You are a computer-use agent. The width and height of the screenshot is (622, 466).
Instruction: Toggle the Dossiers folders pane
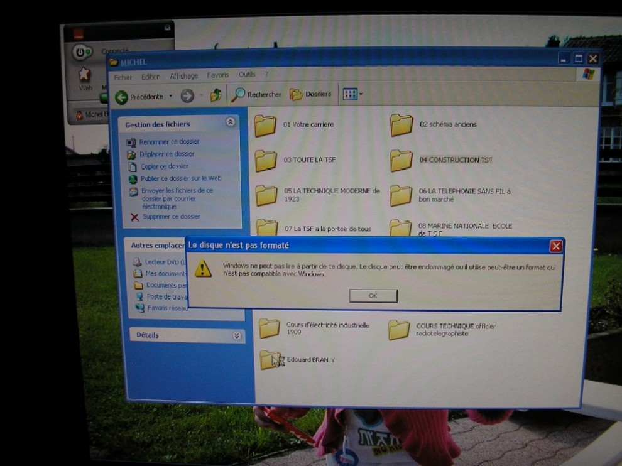pyautogui.click(x=310, y=94)
